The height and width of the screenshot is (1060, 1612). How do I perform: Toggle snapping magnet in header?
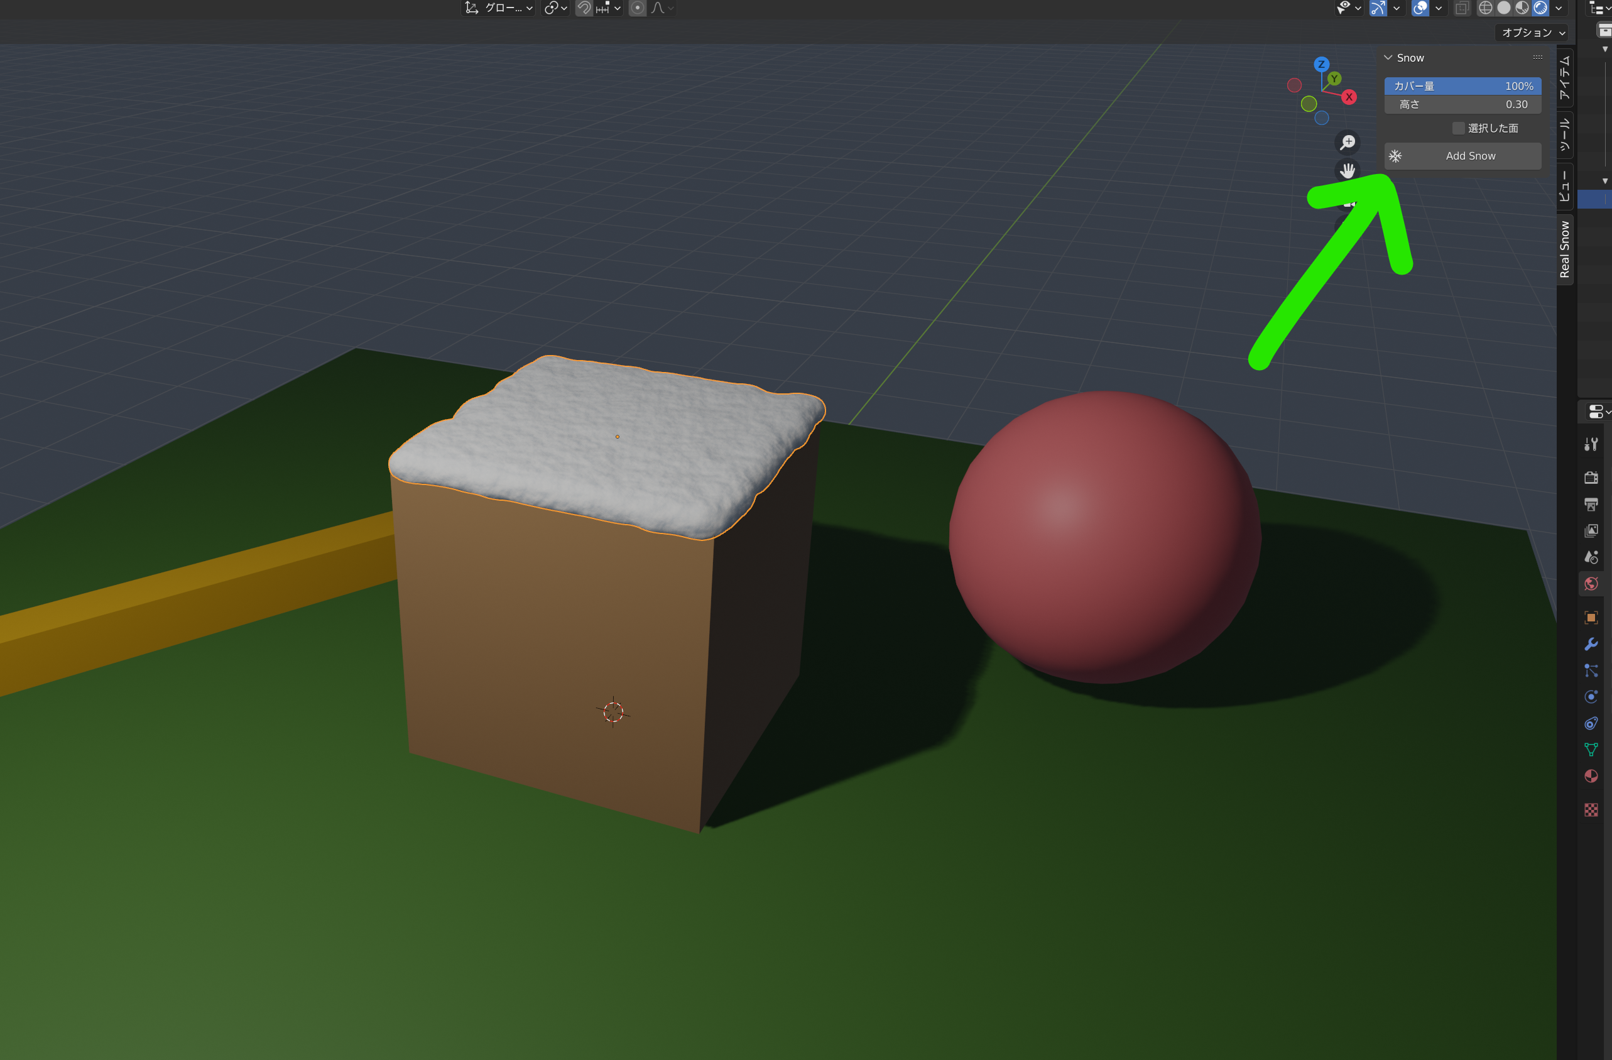pos(584,8)
